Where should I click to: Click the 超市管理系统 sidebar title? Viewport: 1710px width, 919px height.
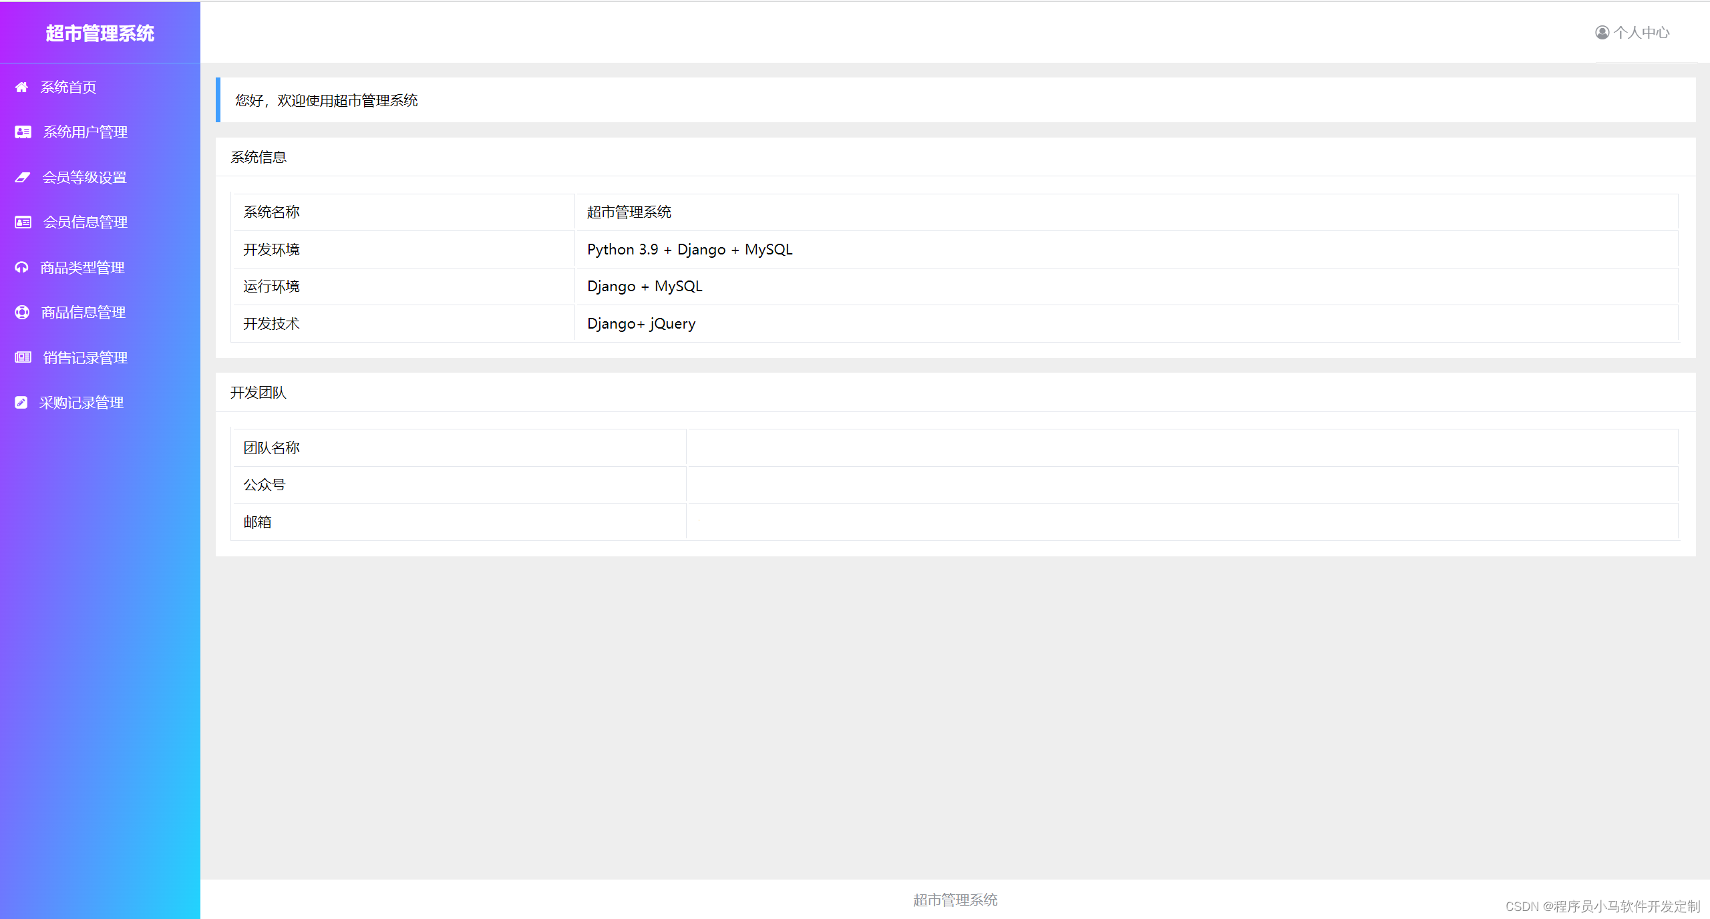100,33
